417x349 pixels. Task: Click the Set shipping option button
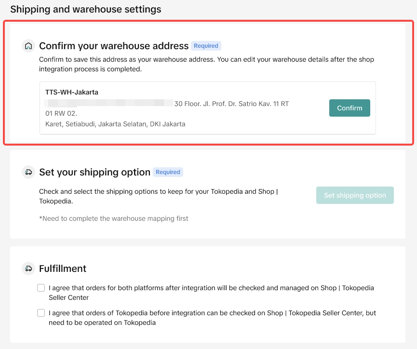[x=355, y=195]
